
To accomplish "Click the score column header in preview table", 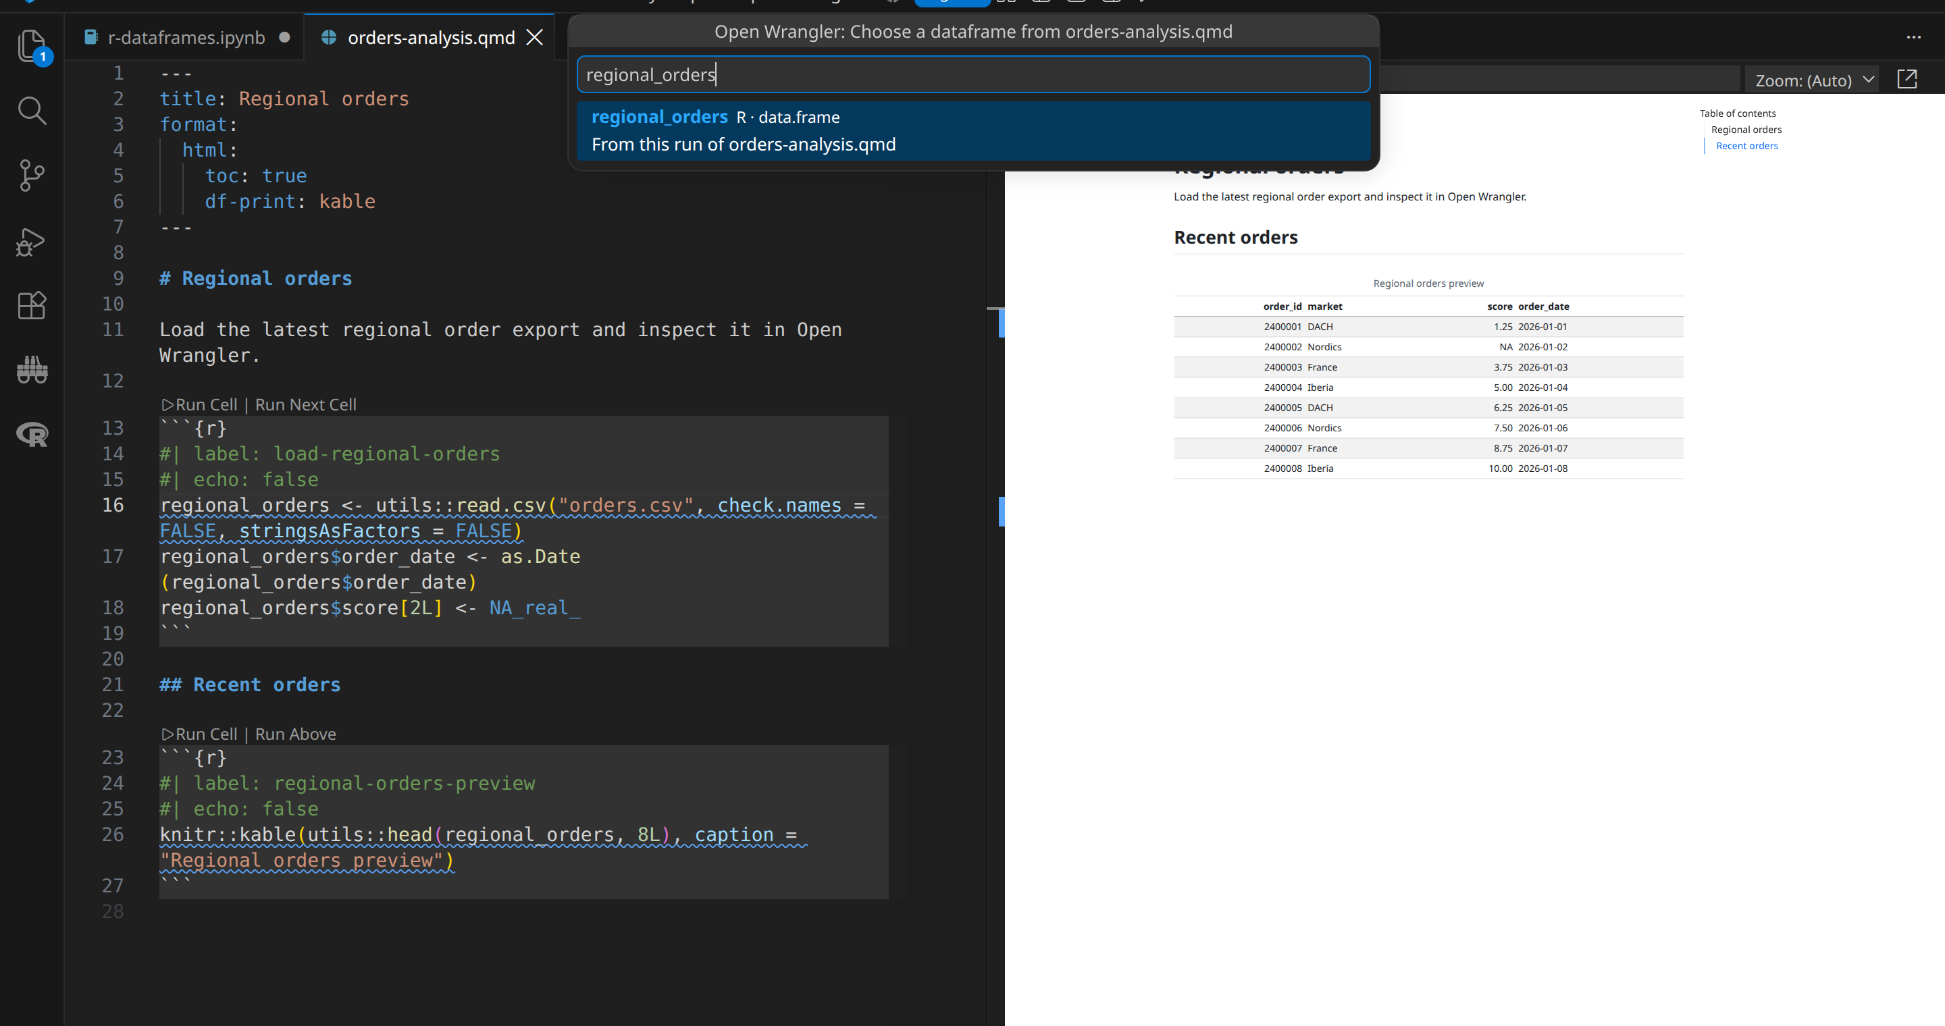I will point(1499,306).
